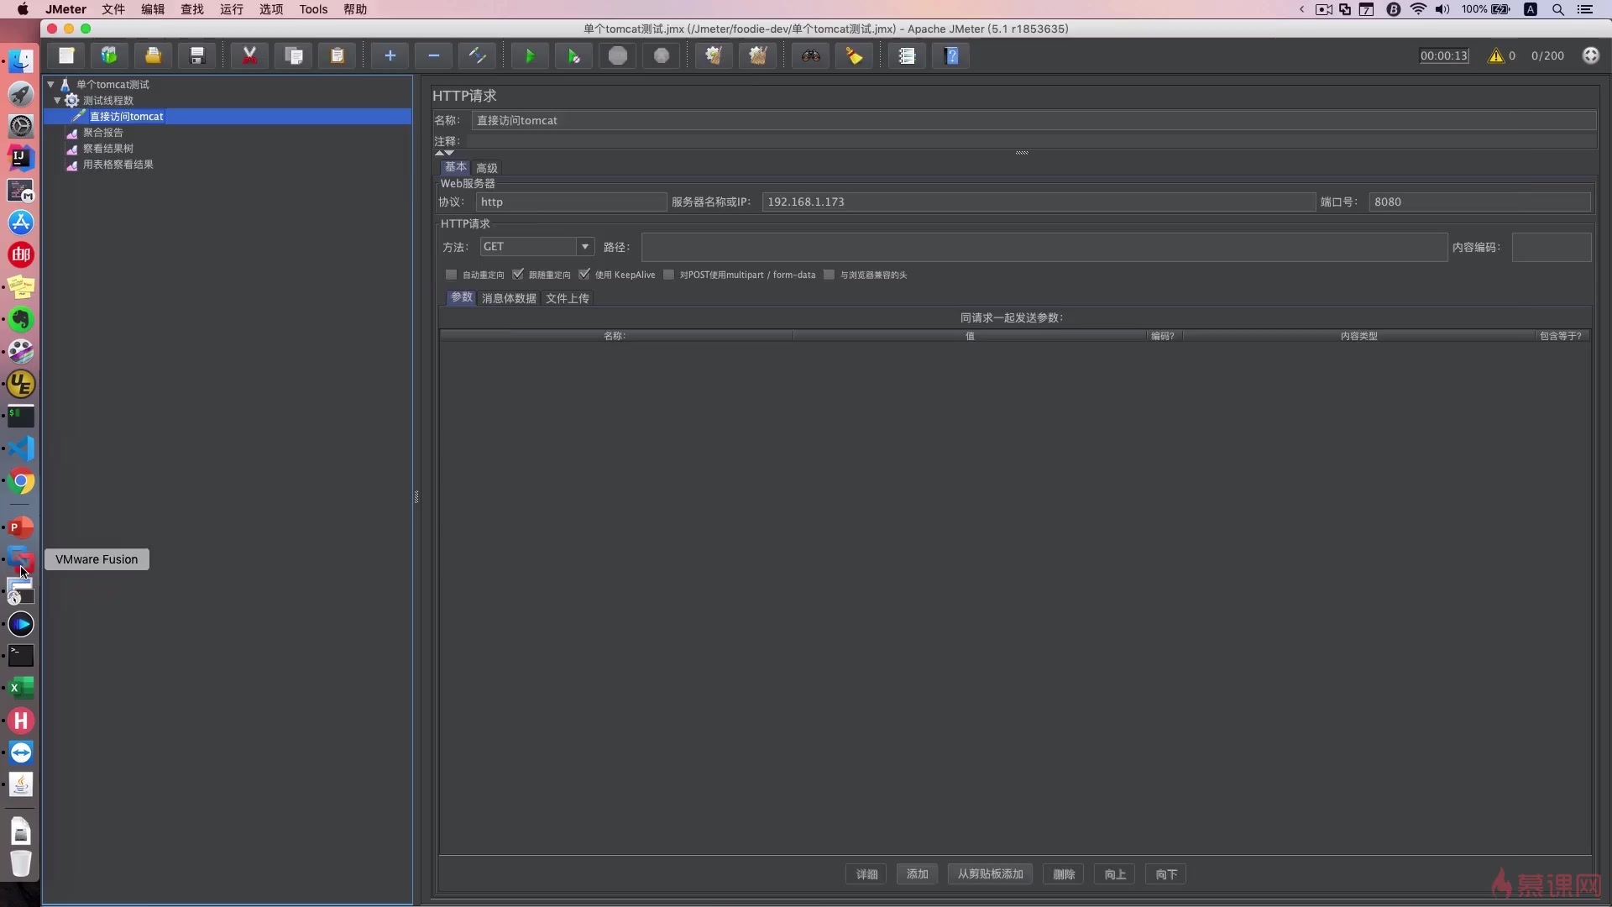Viewport: 1612px width, 907px height.
Task: Click the 向下 button
Action: (1166, 874)
